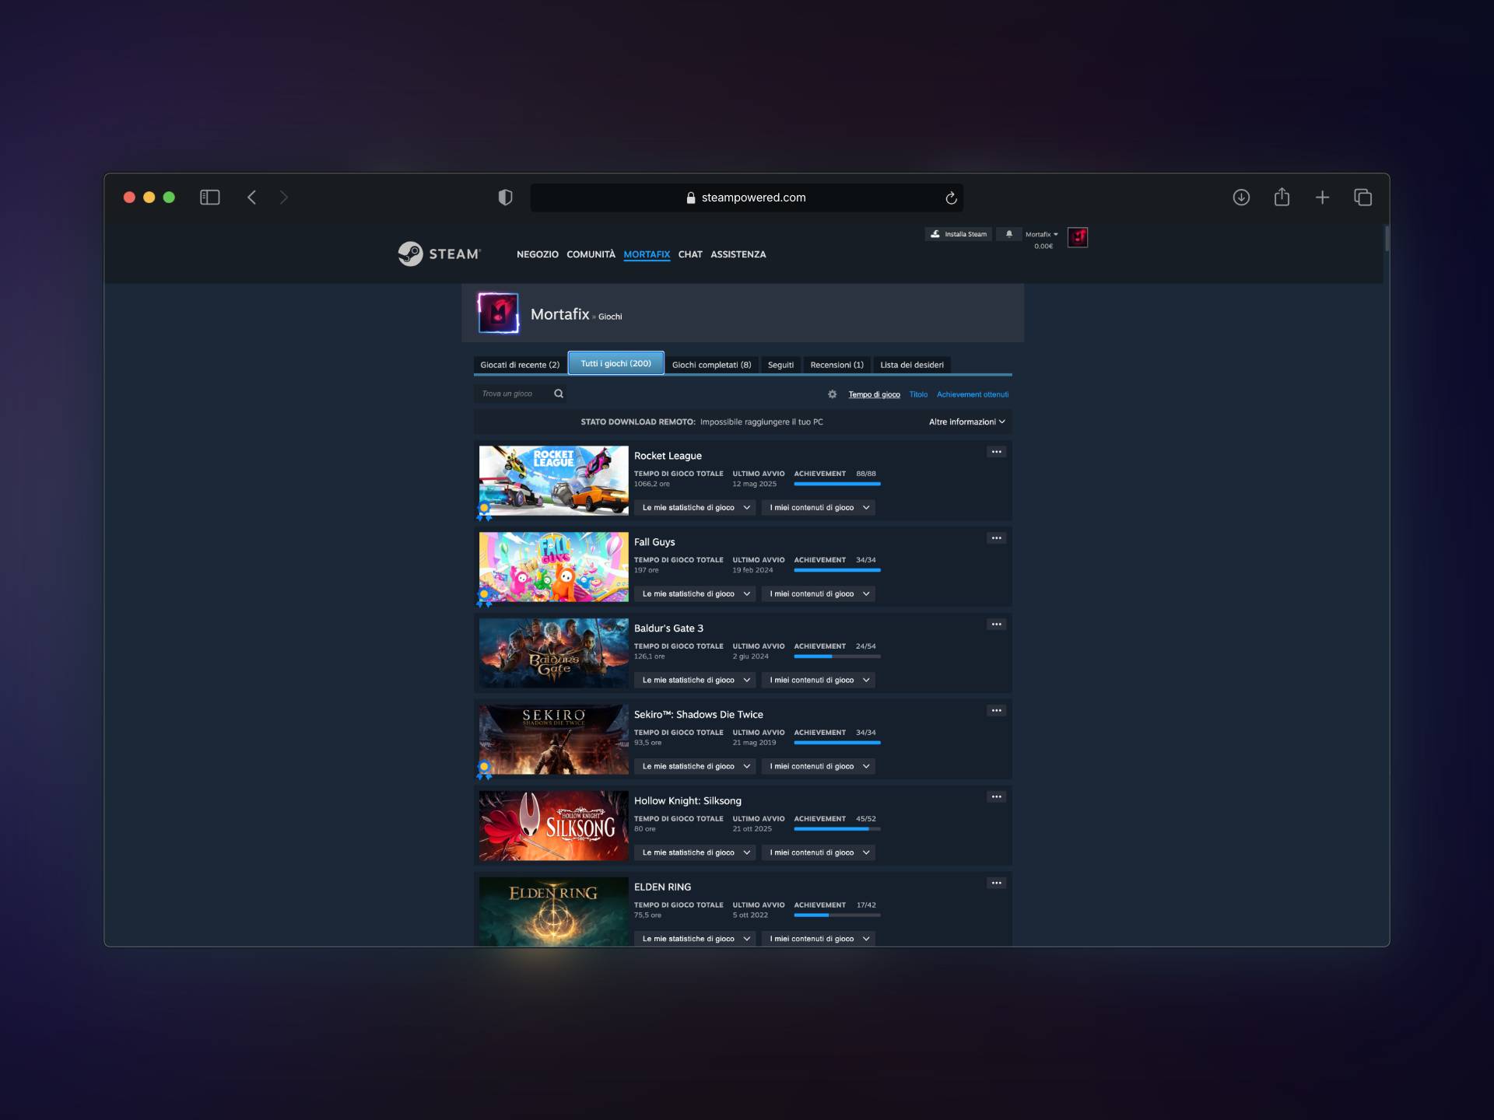Show the tab overview icon

pos(1362,198)
